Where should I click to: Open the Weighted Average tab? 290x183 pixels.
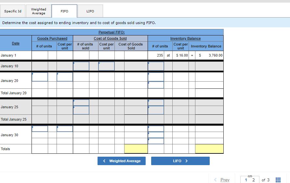coord(38,11)
